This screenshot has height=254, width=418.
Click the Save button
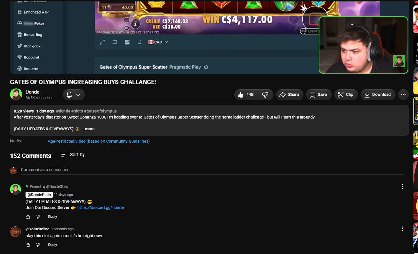coord(319,95)
